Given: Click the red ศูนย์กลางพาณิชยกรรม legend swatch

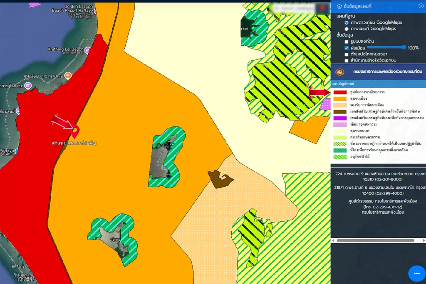Looking at the screenshot, I should point(340,92).
